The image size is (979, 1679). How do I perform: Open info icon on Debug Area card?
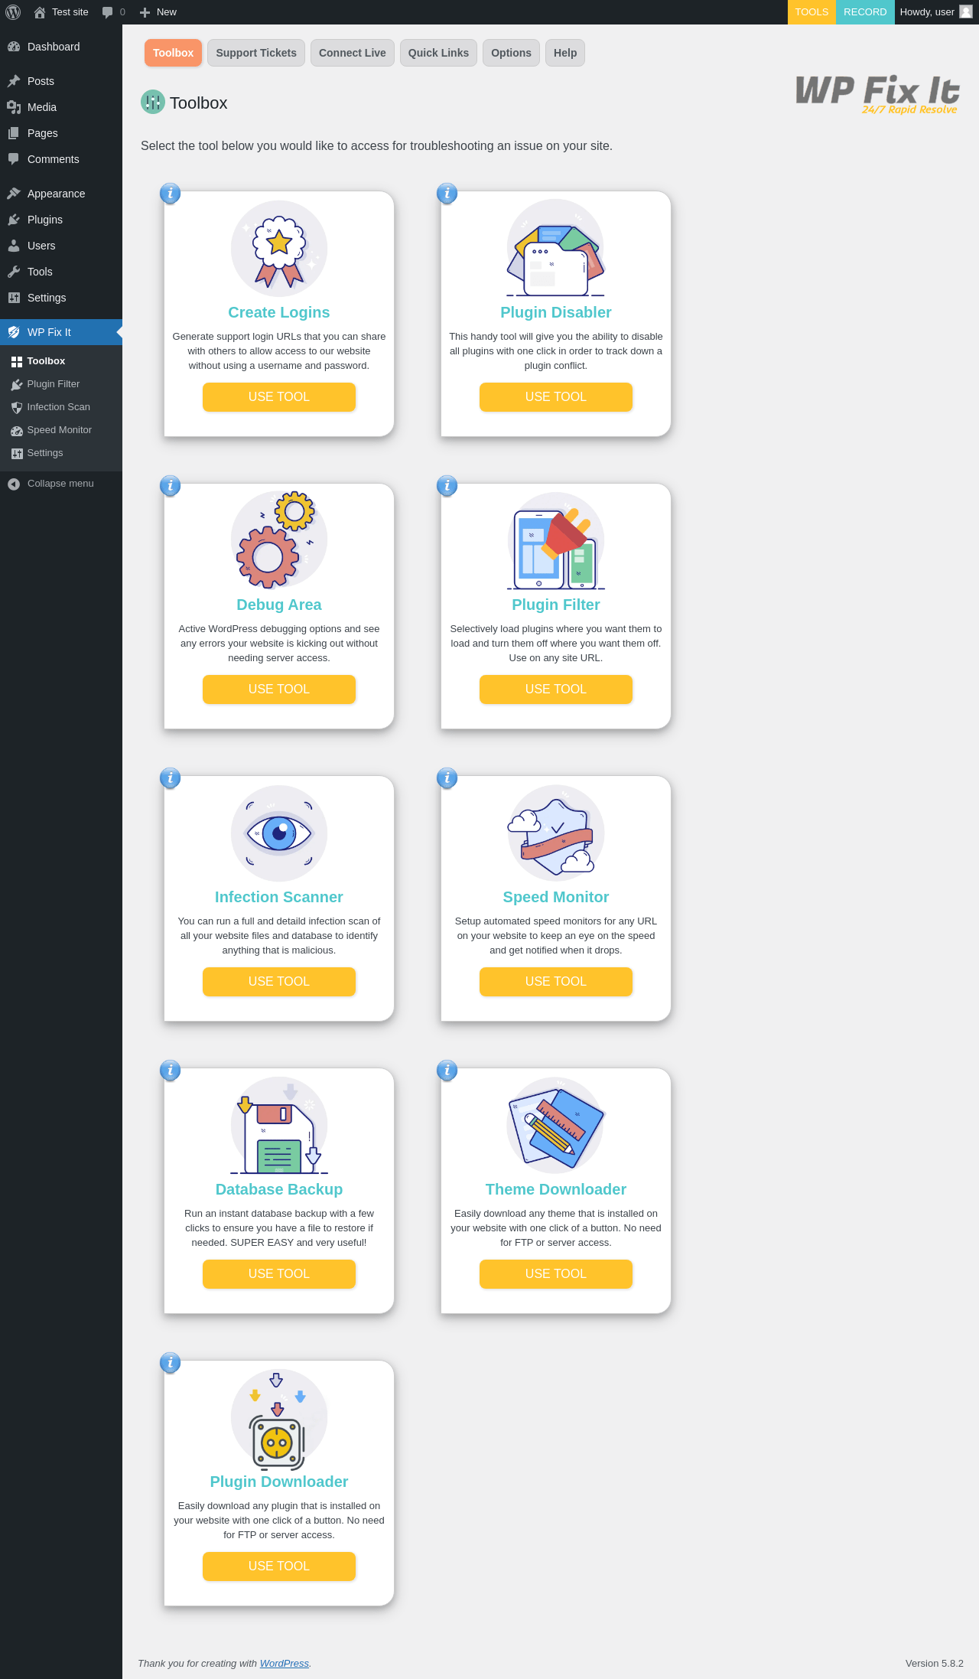click(x=170, y=486)
